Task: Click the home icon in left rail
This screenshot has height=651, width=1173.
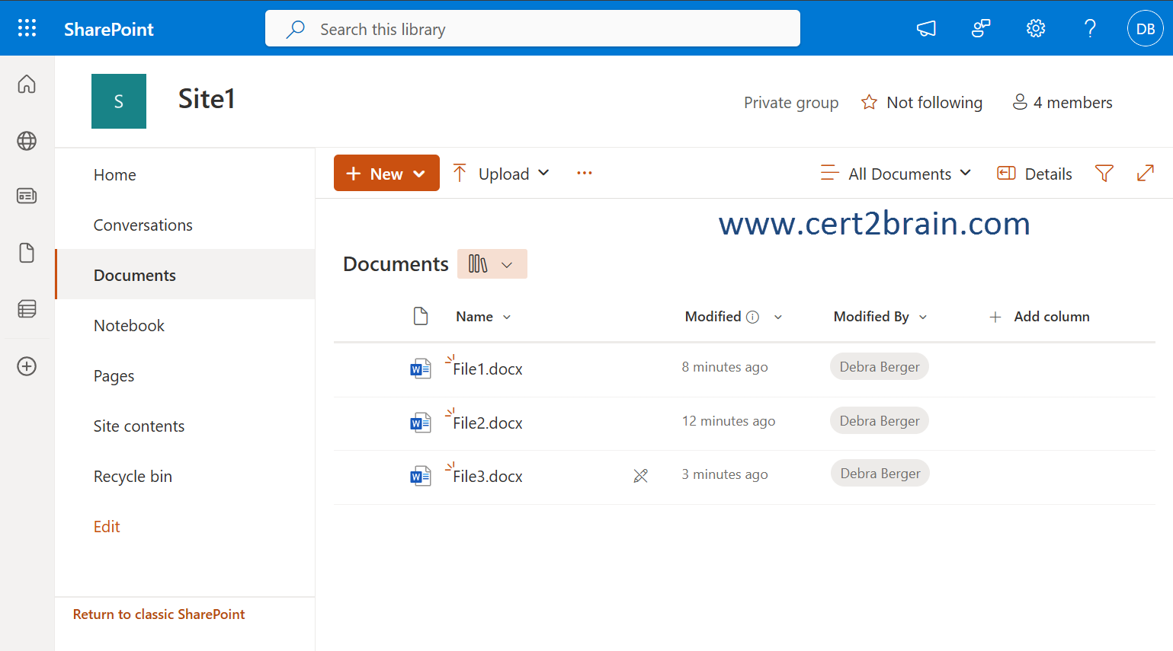Action: coord(27,84)
